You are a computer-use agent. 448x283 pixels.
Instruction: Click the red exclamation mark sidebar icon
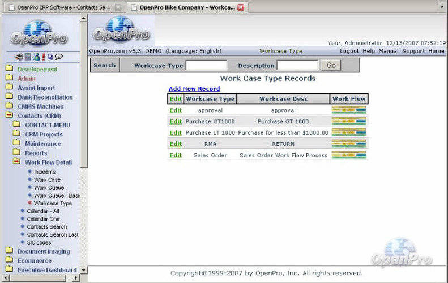pos(43,57)
